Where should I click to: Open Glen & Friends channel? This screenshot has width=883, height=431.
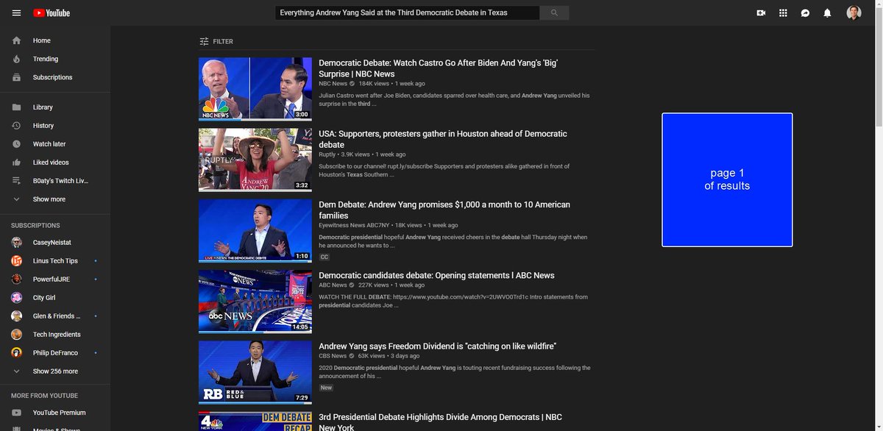point(55,316)
